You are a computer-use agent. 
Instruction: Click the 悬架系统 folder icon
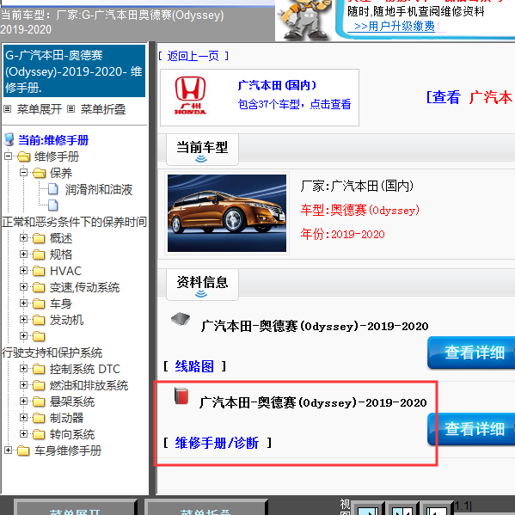click(39, 402)
